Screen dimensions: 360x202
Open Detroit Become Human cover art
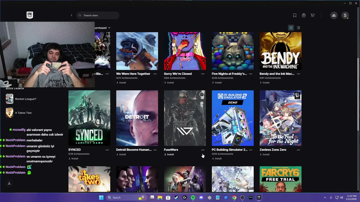tap(137, 118)
